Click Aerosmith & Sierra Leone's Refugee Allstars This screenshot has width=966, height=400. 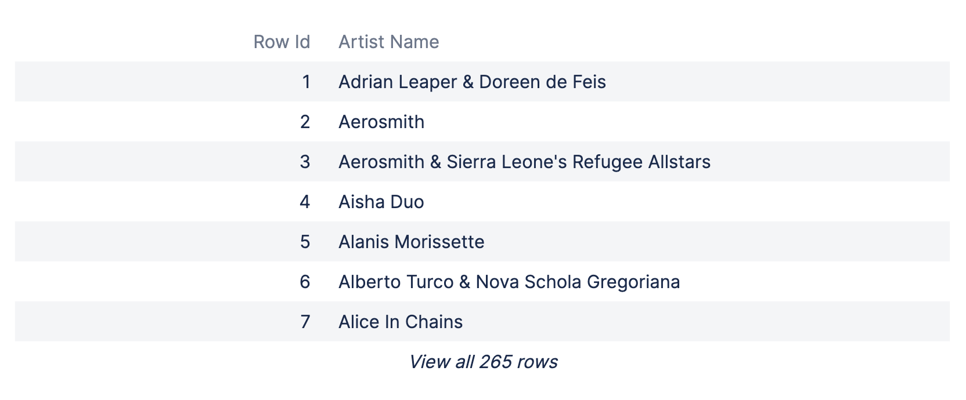(524, 162)
